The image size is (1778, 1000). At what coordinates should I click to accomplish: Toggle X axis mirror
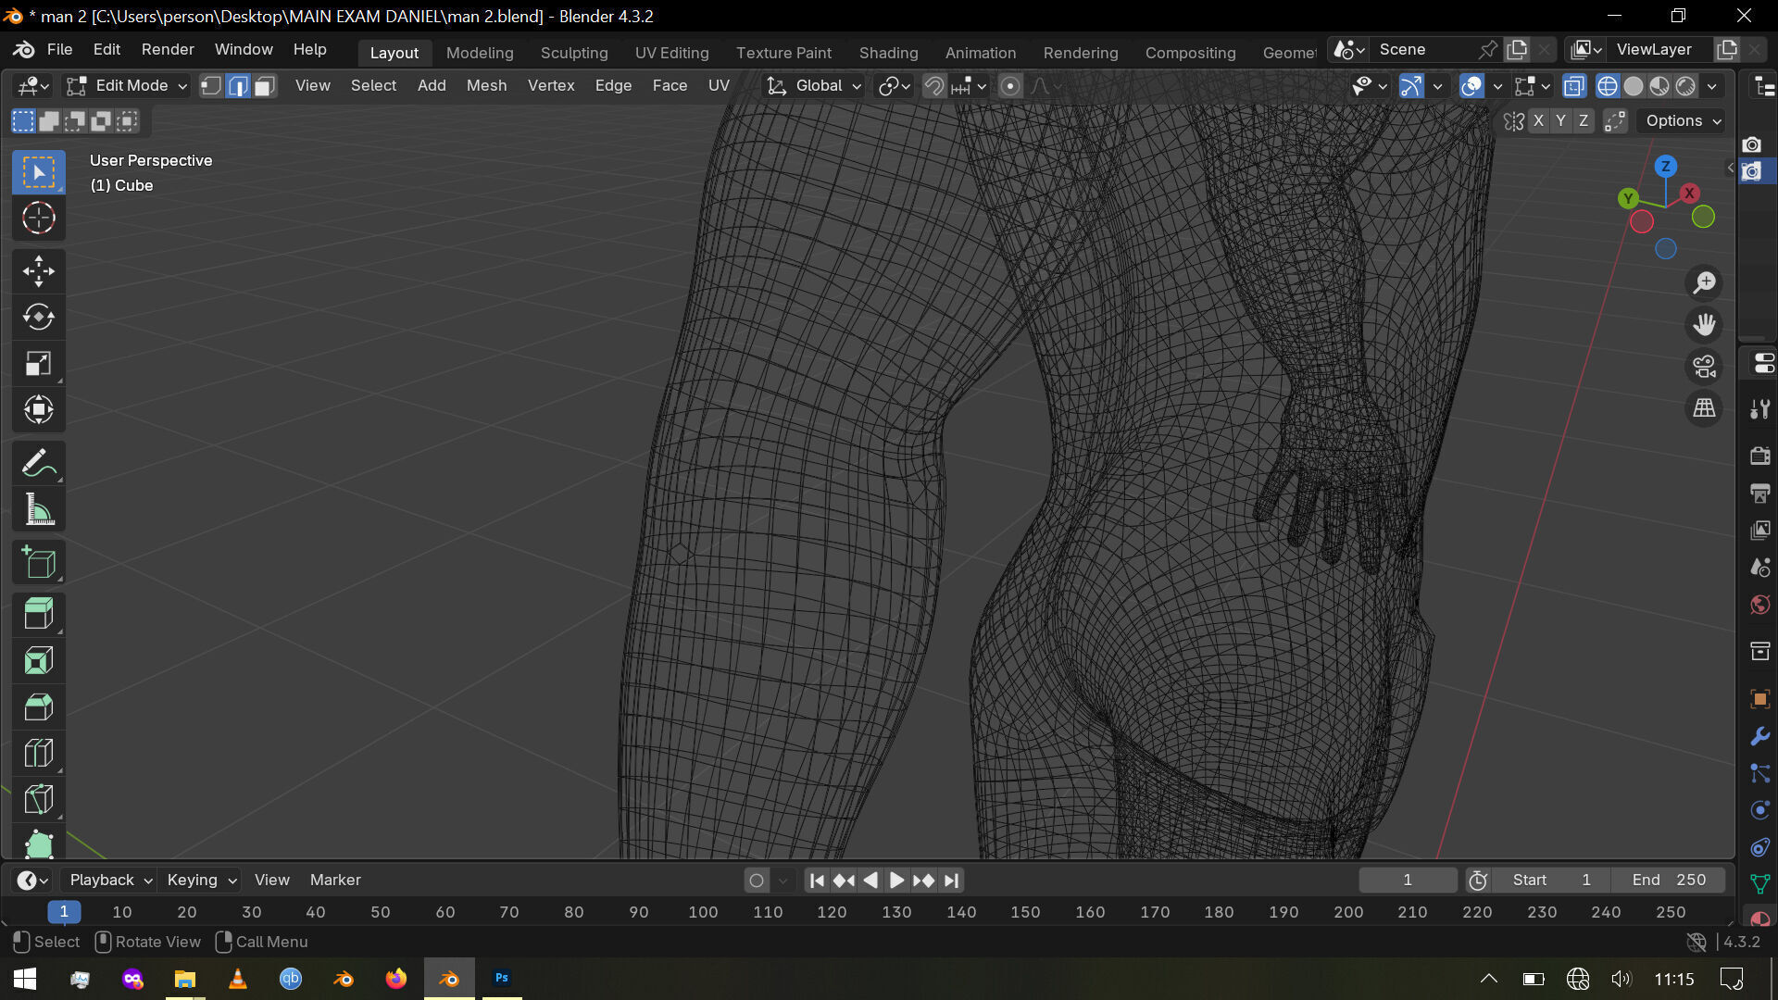[x=1538, y=120]
